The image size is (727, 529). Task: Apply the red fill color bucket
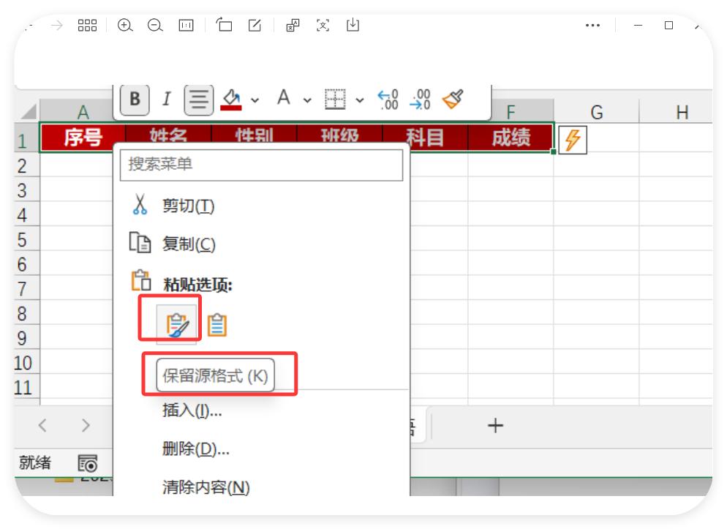231,100
